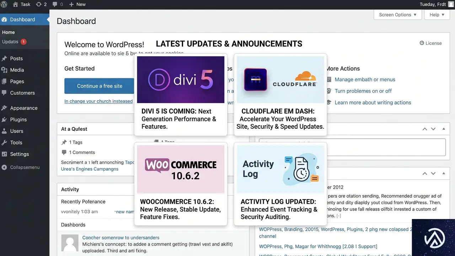Image resolution: width=455 pixels, height=256 pixels.
Task: Click the Plugins plug icon
Action: [4, 119]
